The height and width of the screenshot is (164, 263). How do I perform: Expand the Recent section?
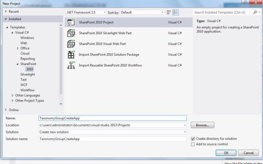click(x=6, y=11)
